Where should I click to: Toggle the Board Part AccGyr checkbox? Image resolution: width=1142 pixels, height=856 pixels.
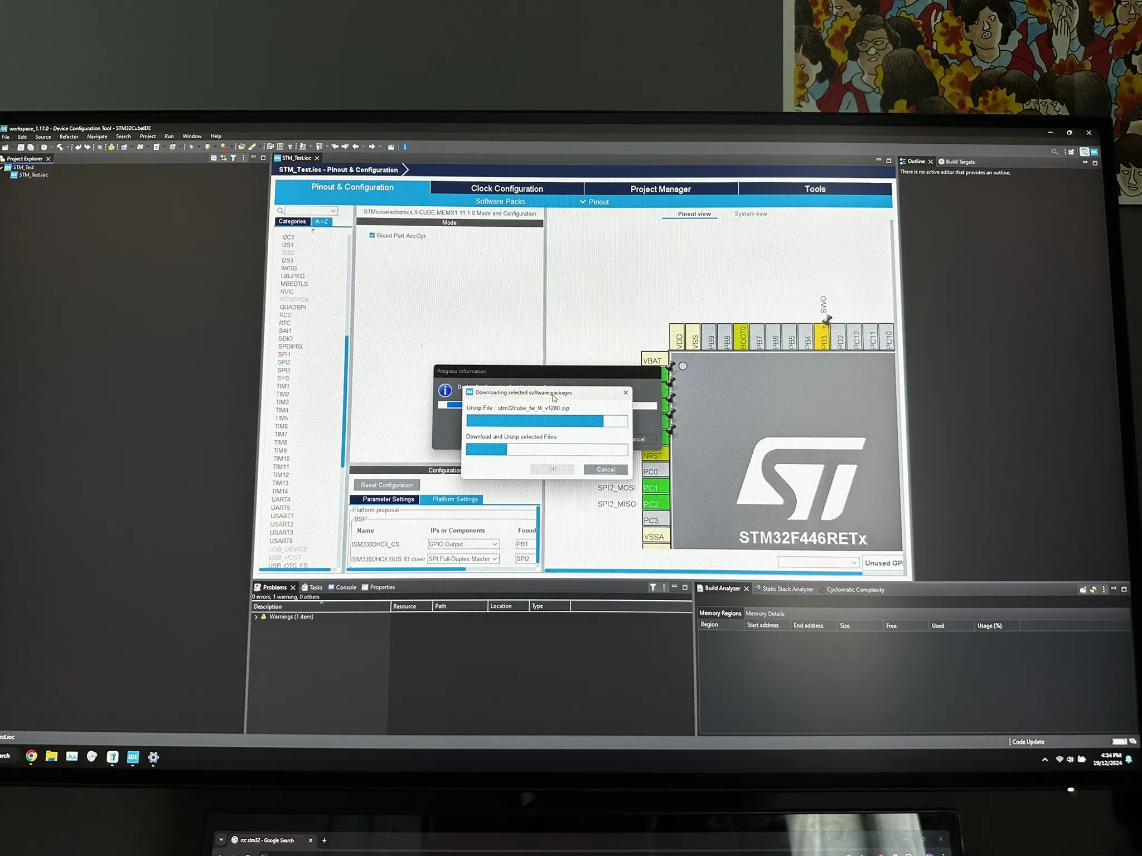click(372, 236)
